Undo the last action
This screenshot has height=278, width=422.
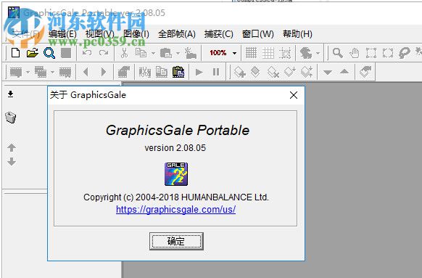coord(87,53)
